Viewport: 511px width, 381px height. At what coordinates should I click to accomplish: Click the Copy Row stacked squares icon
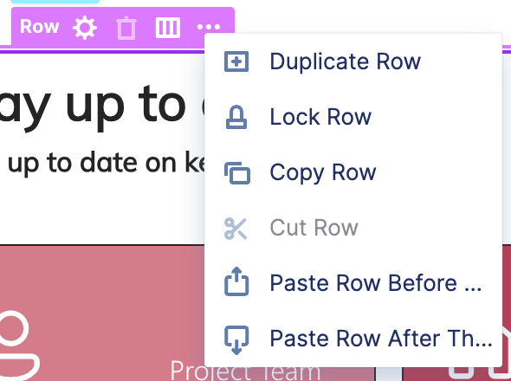pos(237,172)
